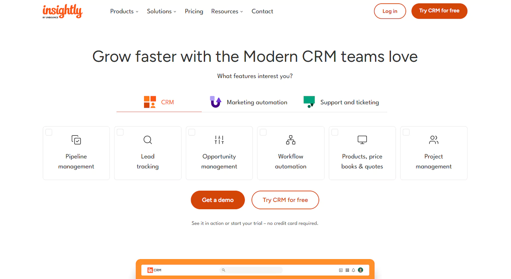This screenshot has height=279, width=511.
Task: Click the Insightly logo
Action: (62, 11)
